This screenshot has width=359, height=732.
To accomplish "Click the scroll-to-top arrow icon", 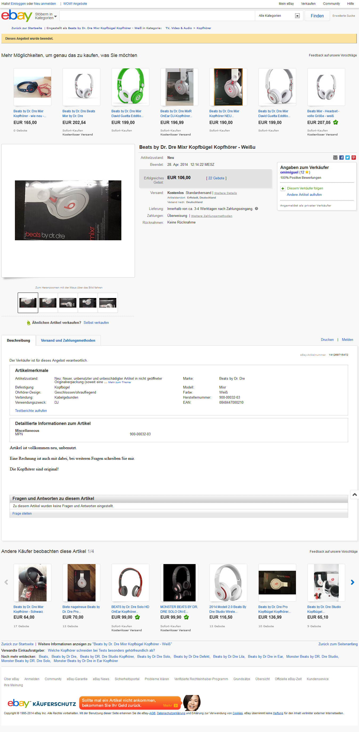I will 354,495.
